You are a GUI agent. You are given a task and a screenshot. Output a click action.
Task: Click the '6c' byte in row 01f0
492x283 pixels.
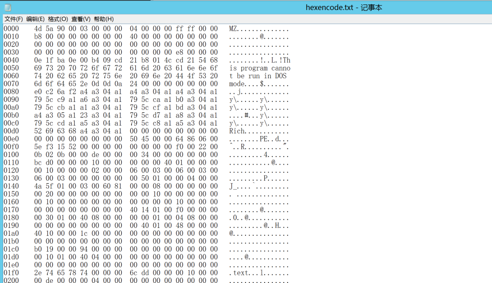click(x=133, y=273)
